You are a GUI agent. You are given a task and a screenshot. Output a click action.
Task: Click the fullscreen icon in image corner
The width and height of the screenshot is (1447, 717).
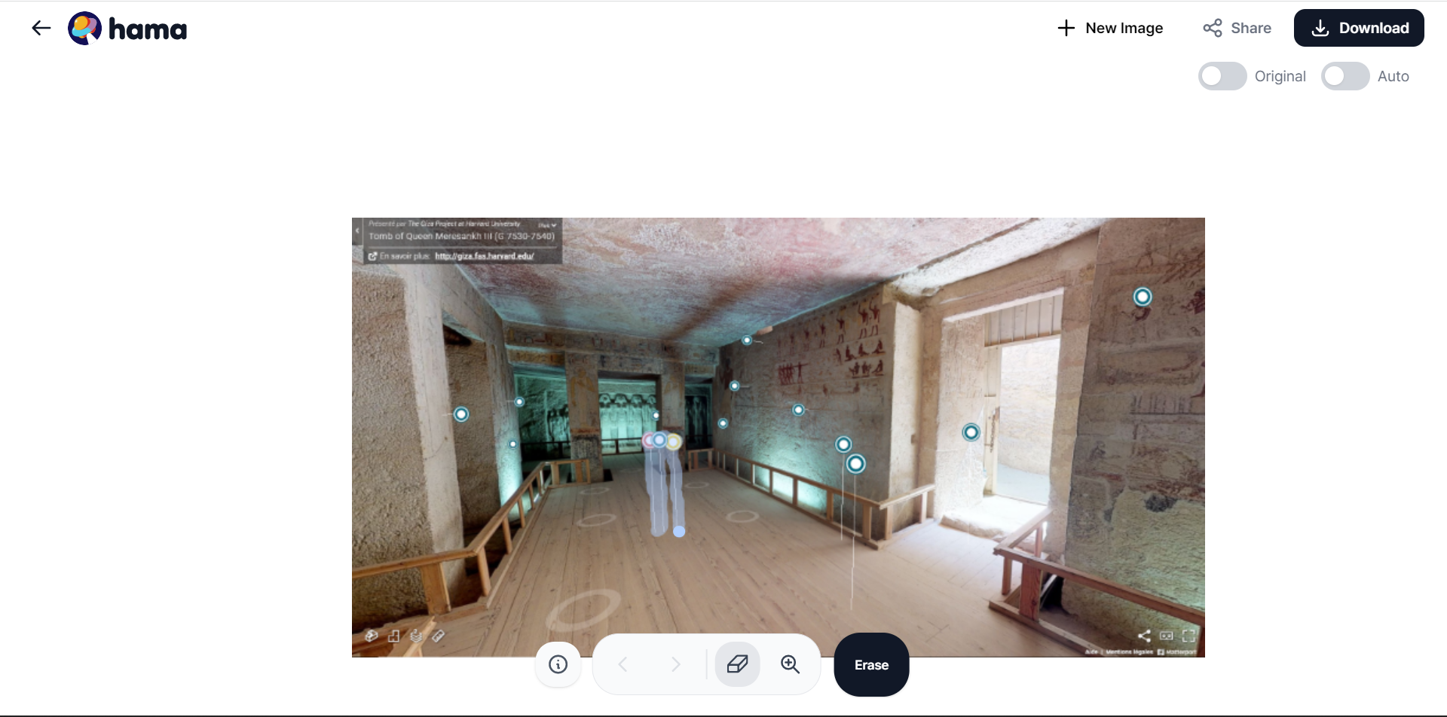click(1189, 636)
